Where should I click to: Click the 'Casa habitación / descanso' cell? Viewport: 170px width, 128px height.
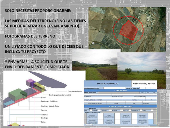coord(144,84)
